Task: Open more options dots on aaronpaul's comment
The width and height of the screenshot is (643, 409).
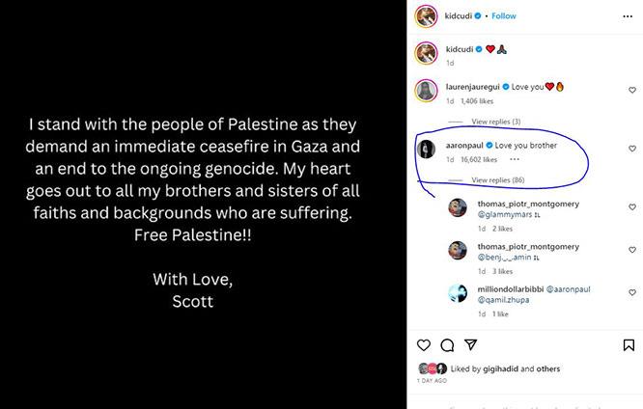Action: pos(515,159)
